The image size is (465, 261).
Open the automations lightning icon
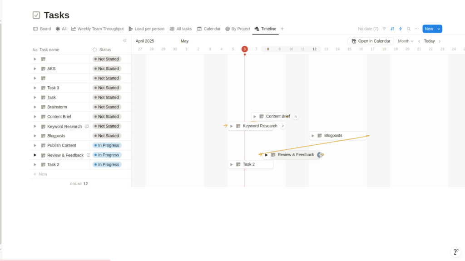pyautogui.click(x=401, y=29)
